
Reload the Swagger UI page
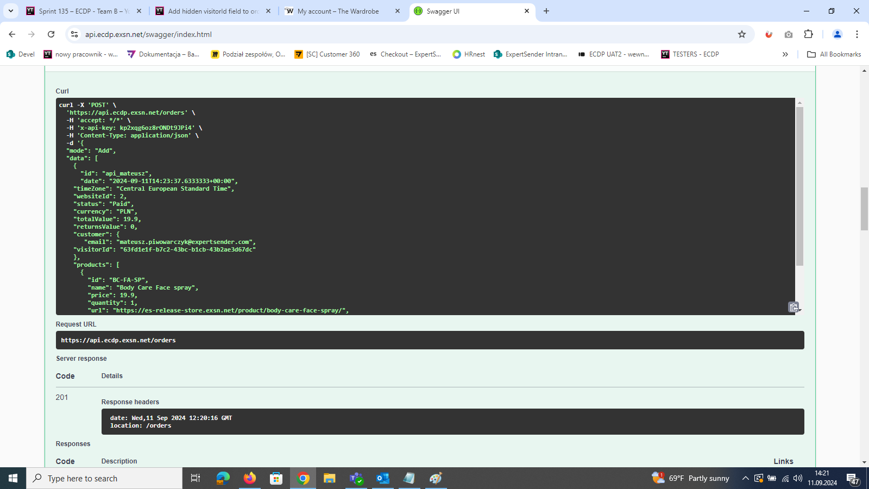point(51,34)
